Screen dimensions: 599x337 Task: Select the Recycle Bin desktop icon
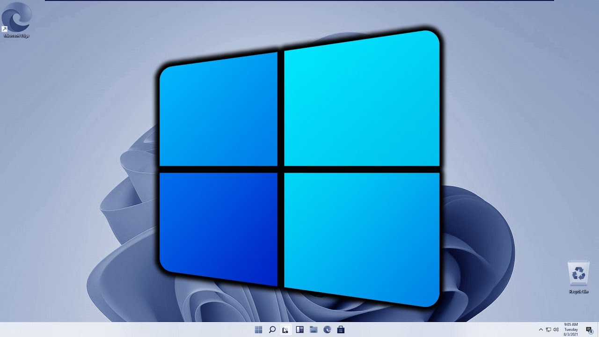tap(579, 278)
